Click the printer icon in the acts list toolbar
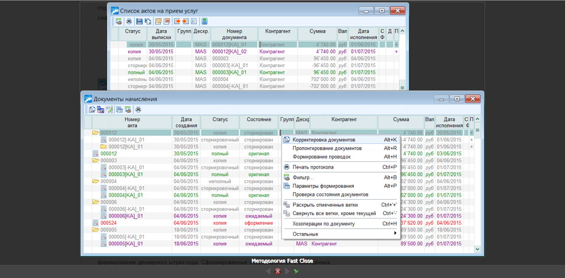This screenshot has height=278, width=566. [129, 21]
